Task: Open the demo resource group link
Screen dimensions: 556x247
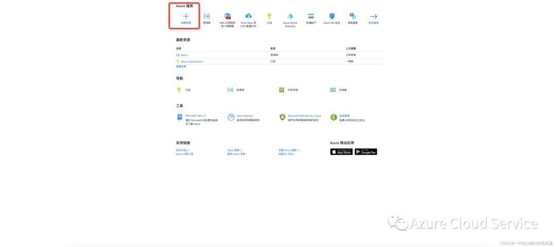Action: [x=184, y=55]
